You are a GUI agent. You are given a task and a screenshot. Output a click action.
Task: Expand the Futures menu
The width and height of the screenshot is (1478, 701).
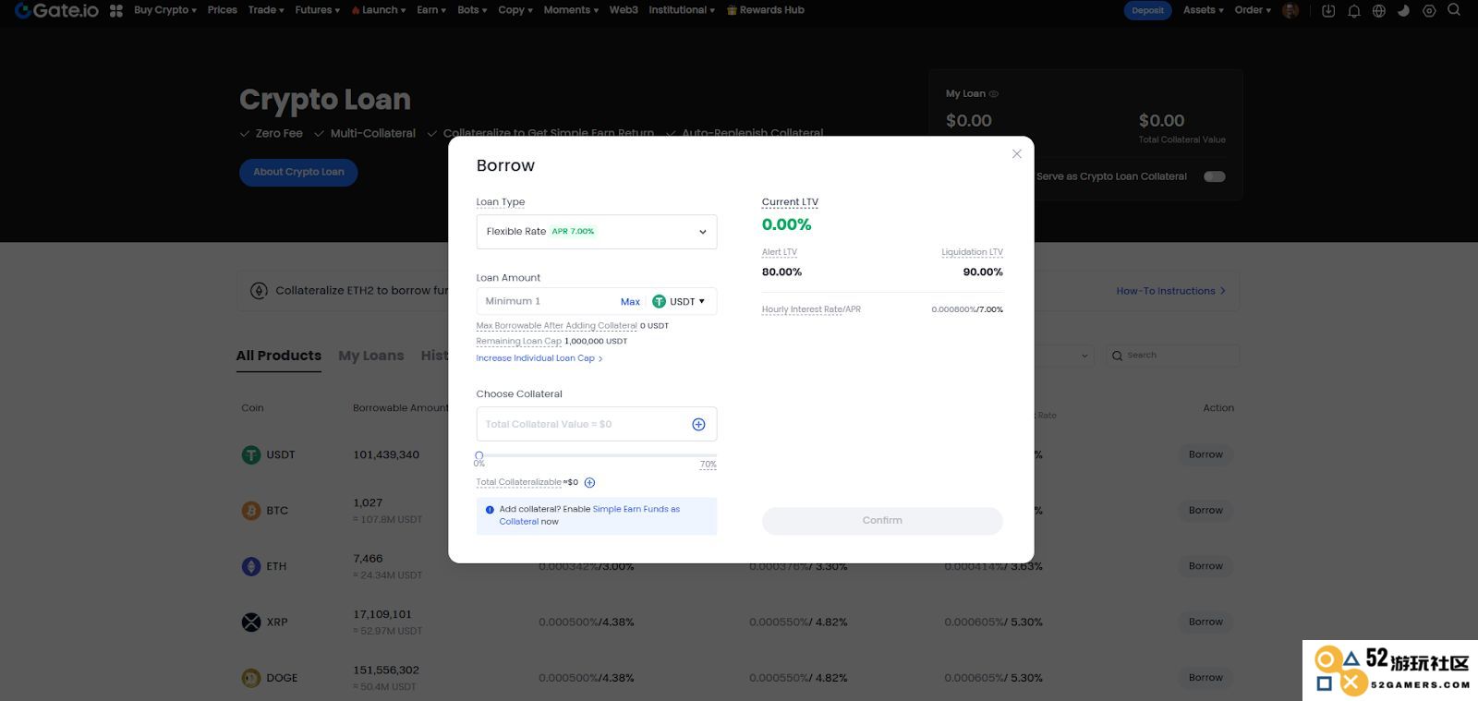click(318, 10)
